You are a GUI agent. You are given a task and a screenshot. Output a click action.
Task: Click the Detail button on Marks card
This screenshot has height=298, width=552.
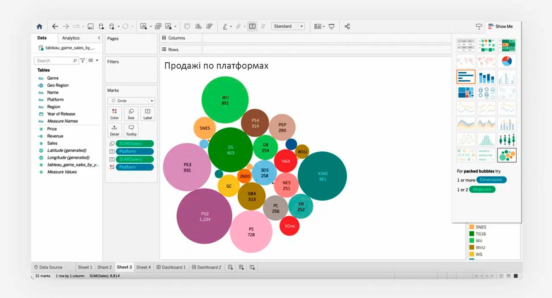coord(115,130)
